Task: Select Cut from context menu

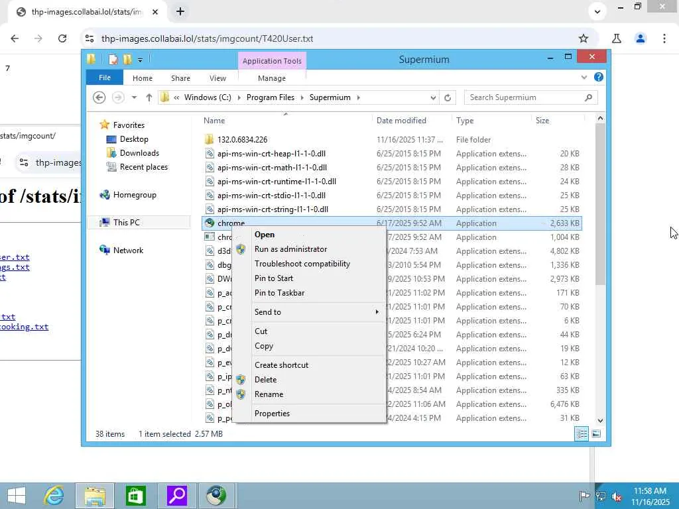Action: coord(261,331)
